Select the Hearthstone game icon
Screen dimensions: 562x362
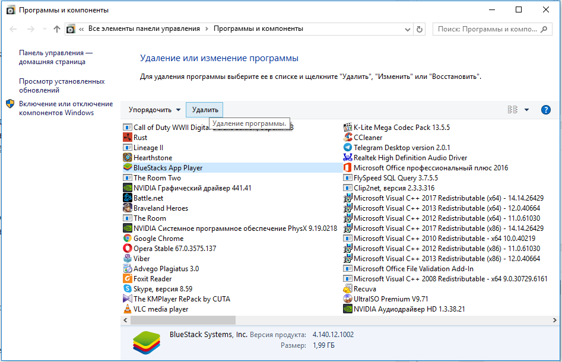(x=128, y=158)
